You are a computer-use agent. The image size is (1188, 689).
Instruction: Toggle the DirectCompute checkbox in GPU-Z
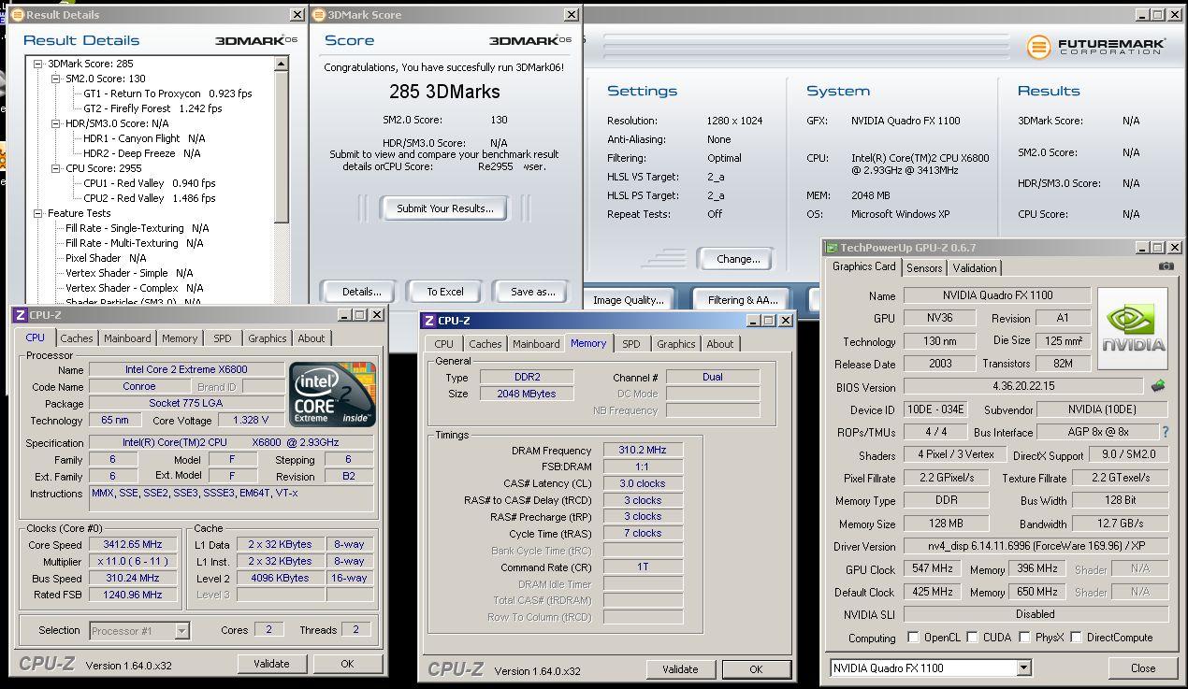(x=1076, y=638)
